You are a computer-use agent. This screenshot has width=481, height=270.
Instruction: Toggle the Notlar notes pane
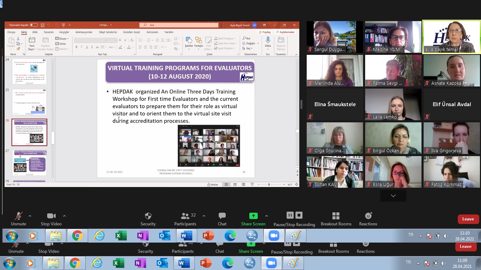pos(213,184)
